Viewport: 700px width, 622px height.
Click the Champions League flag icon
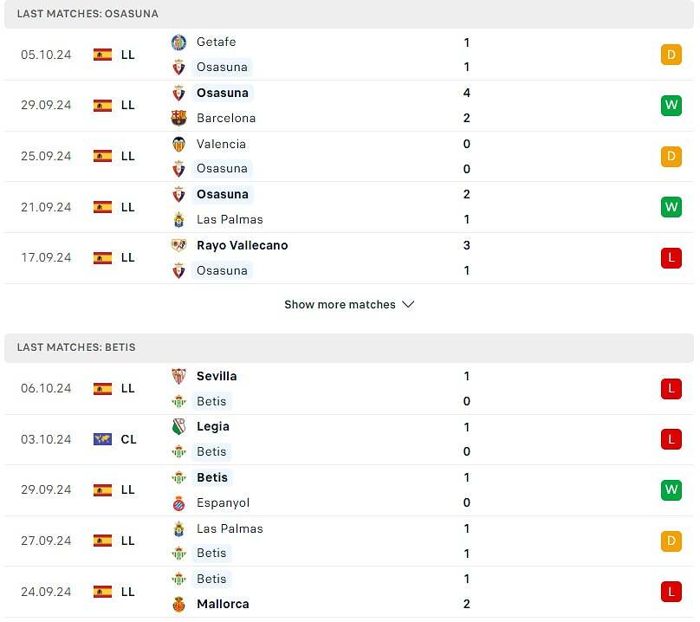pyautogui.click(x=102, y=439)
